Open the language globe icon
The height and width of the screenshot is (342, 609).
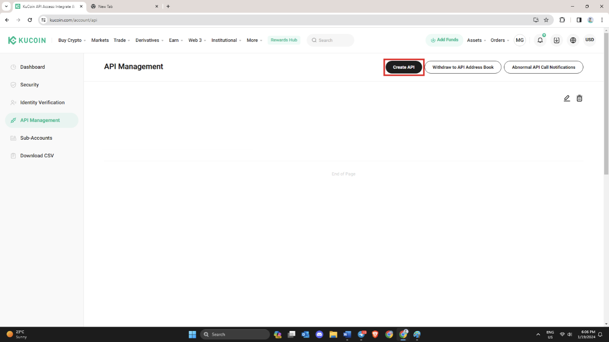pyautogui.click(x=573, y=40)
